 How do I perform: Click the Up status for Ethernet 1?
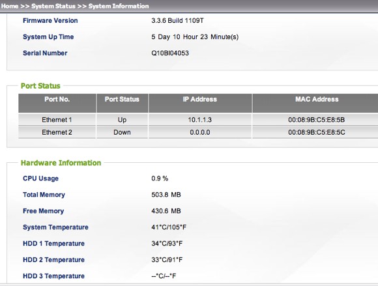coord(122,120)
